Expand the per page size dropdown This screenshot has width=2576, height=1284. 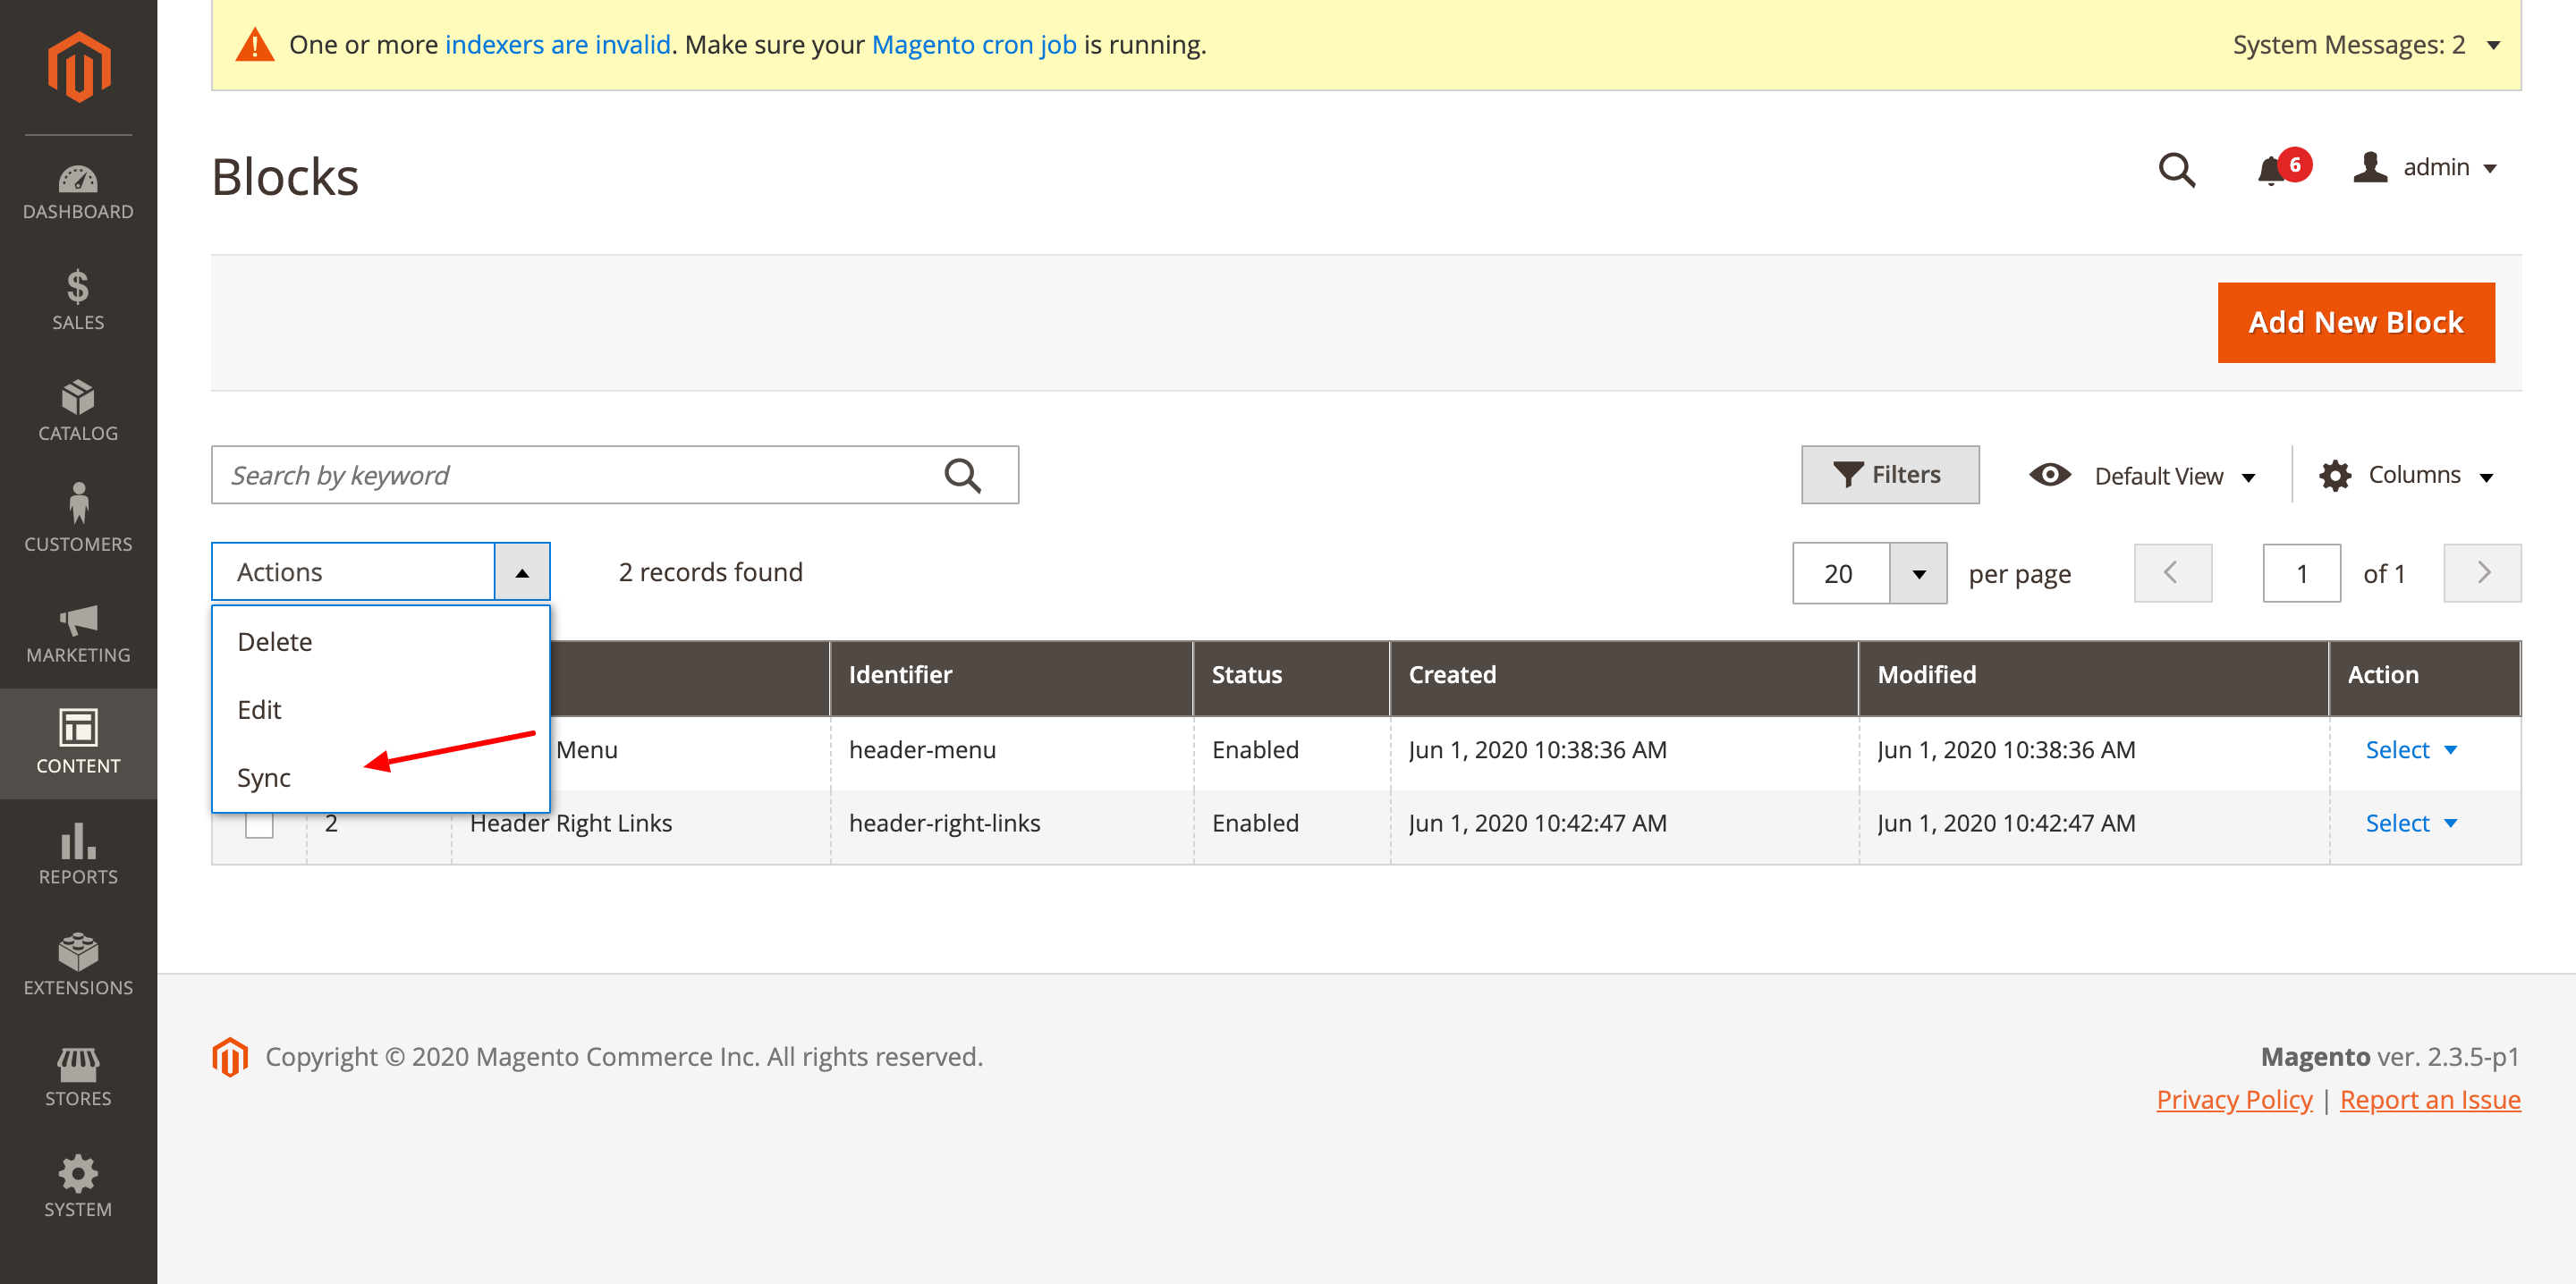pos(1918,573)
